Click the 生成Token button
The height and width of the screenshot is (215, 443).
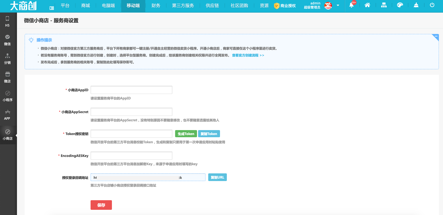[186, 134]
